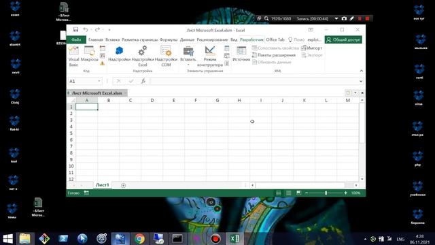Click the Общий доступ share button

(343, 39)
